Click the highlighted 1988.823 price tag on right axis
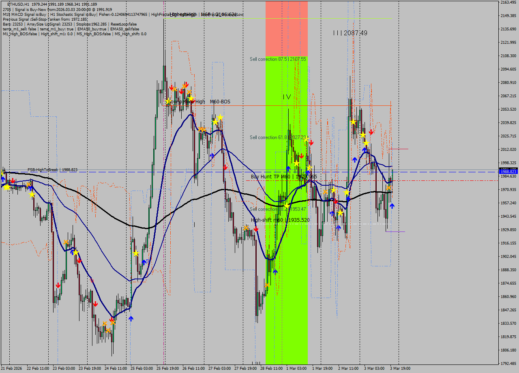Image resolution: width=519 pixels, height=373 pixels. pos(508,171)
